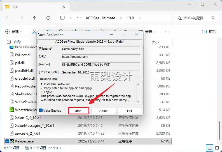Image resolution: width=222 pixels, height=152 pixels.
Task: Select the xerces-c_2_7.dll file
Action: (x=27, y=133)
